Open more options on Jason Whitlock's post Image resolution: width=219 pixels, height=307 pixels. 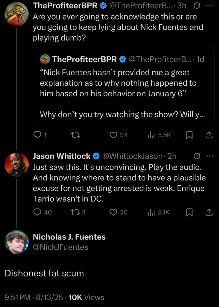[x=210, y=156]
